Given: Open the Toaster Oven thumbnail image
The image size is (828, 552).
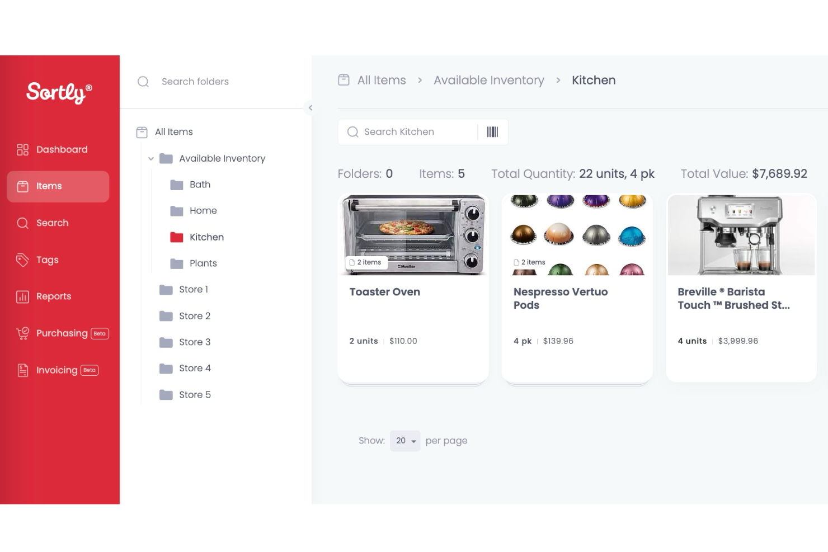Looking at the screenshot, I should point(413,234).
